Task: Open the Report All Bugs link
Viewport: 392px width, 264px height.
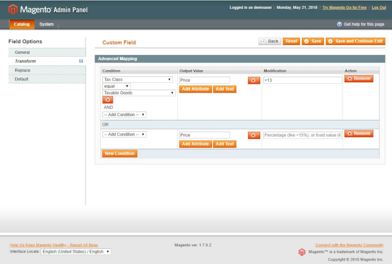Action: (54, 245)
